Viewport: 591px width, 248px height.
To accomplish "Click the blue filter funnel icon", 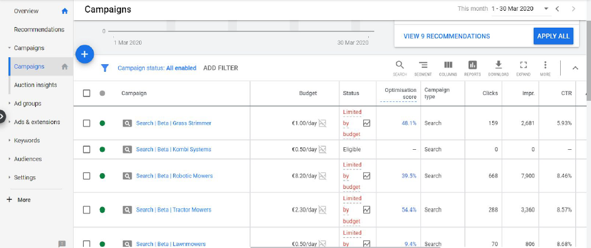I will pyautogui.click(x=104, y=68).
